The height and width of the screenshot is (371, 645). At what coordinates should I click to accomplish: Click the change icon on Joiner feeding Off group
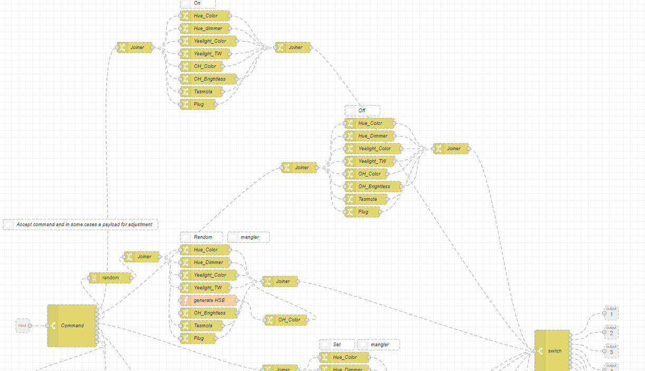[286, 168]
